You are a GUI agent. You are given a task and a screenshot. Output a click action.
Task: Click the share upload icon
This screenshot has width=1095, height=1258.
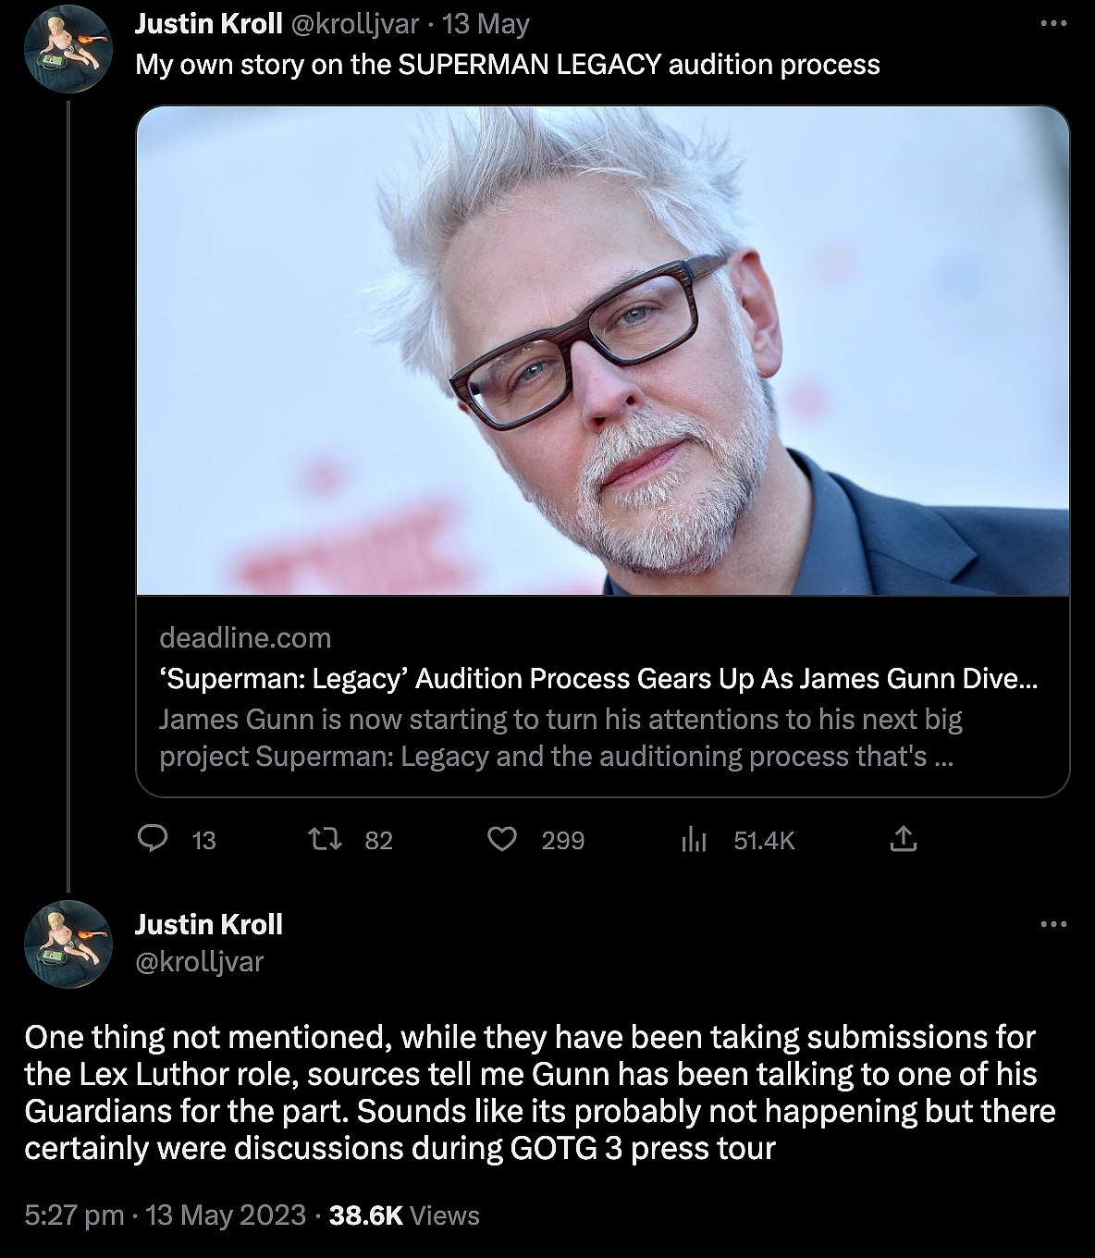pos(903,839)
